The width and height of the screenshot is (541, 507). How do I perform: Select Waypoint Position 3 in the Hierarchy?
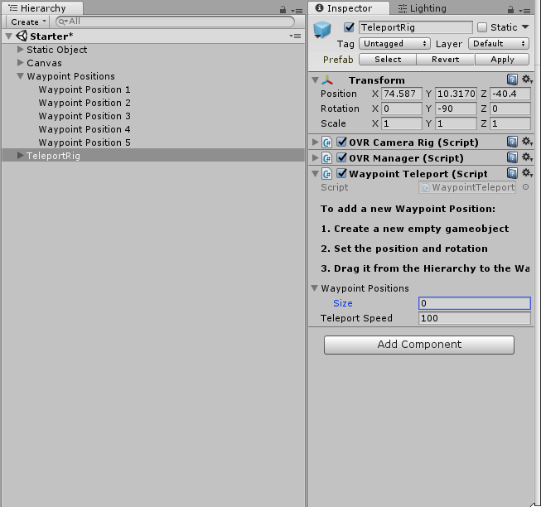[x=85, y=116]
